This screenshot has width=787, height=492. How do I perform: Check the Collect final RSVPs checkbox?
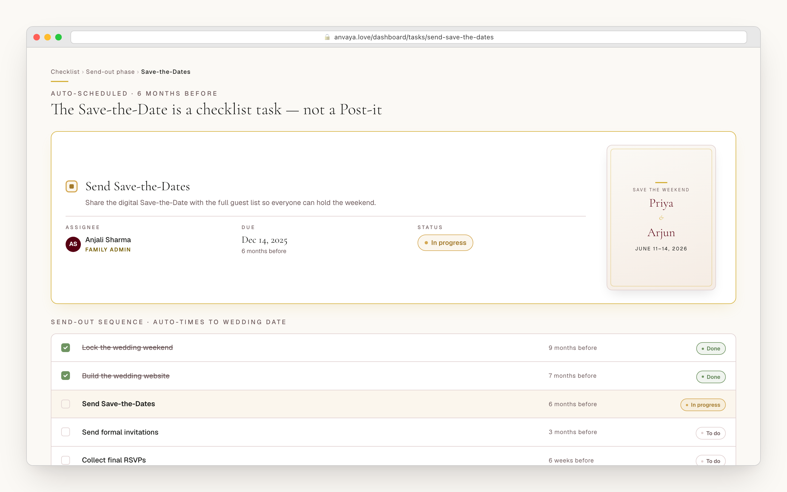coord(66,460)
